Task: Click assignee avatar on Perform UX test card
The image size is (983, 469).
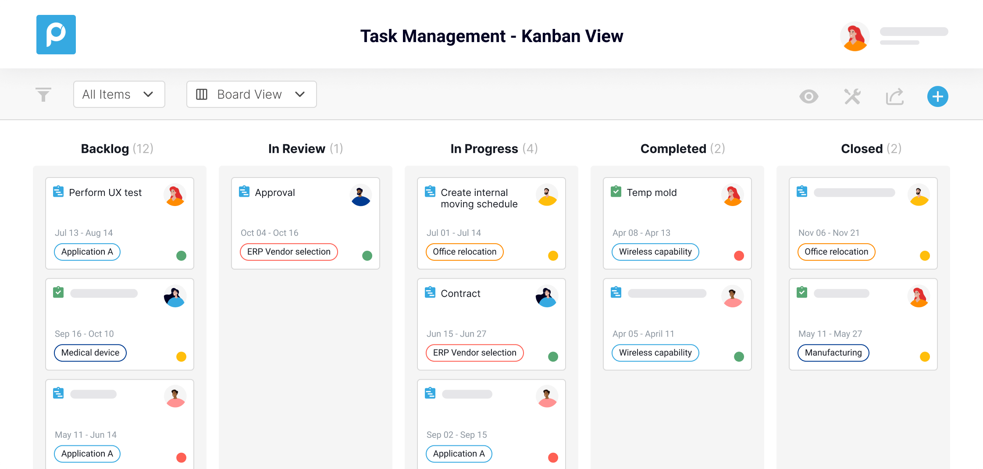Action: 175,195
